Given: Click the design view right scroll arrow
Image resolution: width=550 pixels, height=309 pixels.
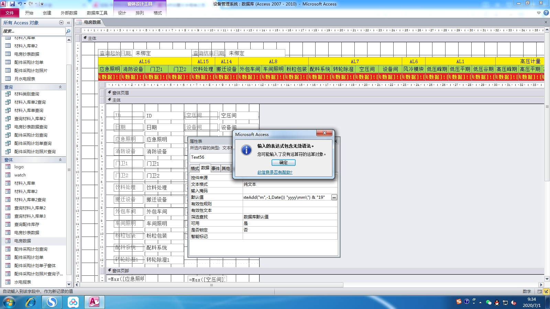Looking at the screenshot, I should coord(541,285).
